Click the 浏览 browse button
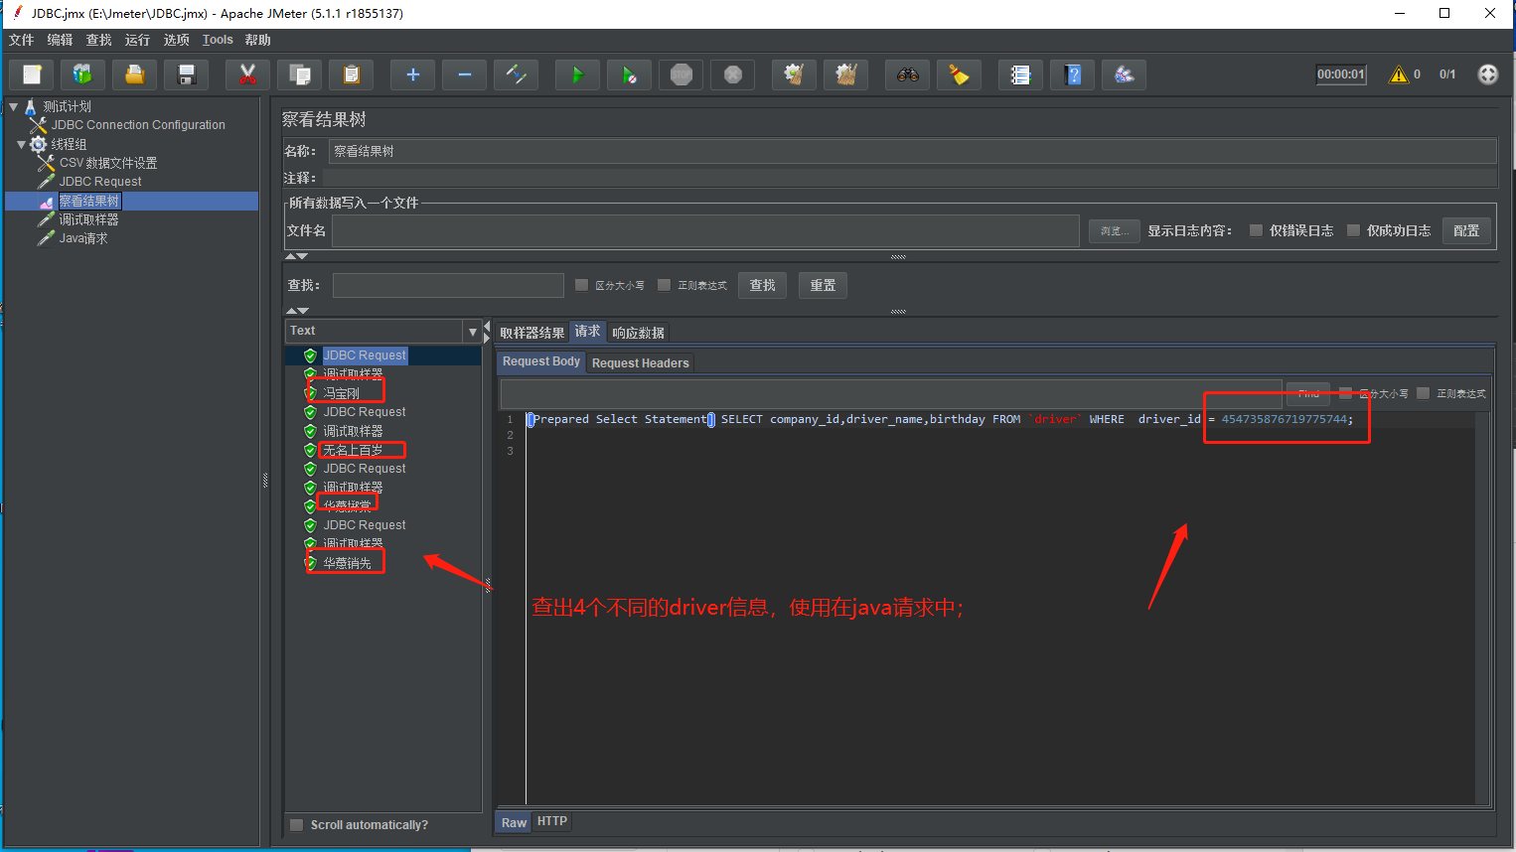The image size is (1516, 852). click(x=1114, y=230)
